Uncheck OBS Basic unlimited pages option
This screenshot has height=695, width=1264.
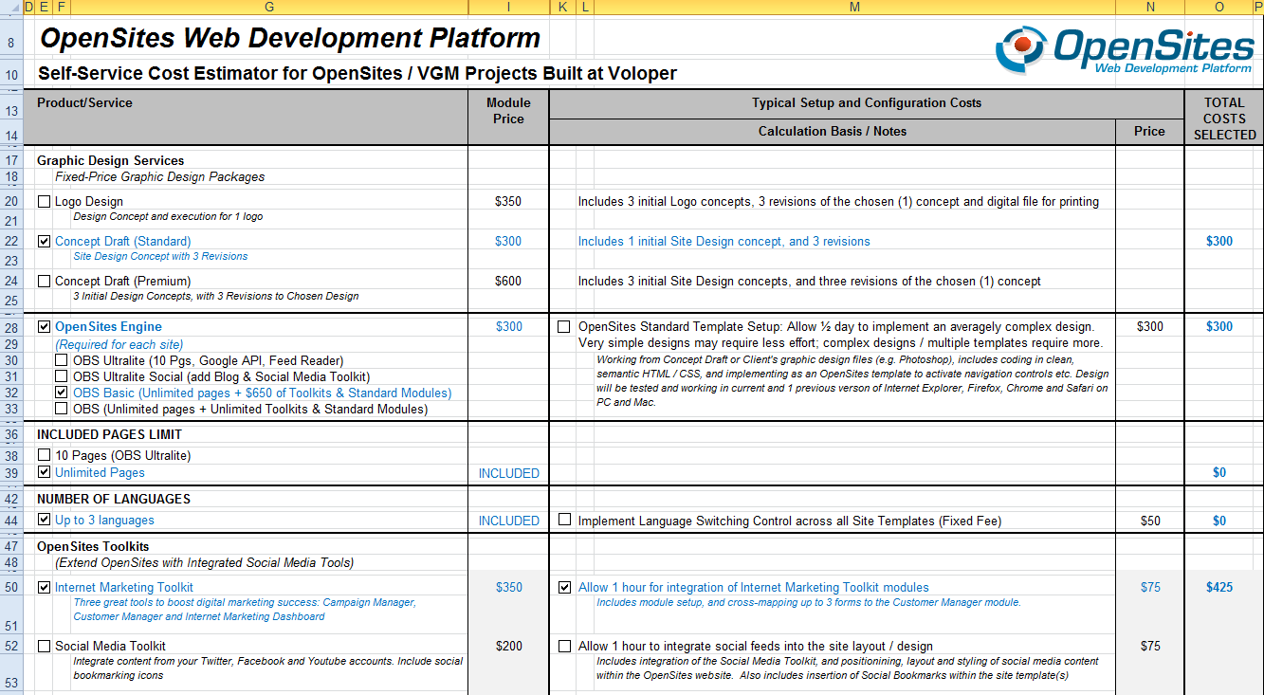(x=62, y=393)
